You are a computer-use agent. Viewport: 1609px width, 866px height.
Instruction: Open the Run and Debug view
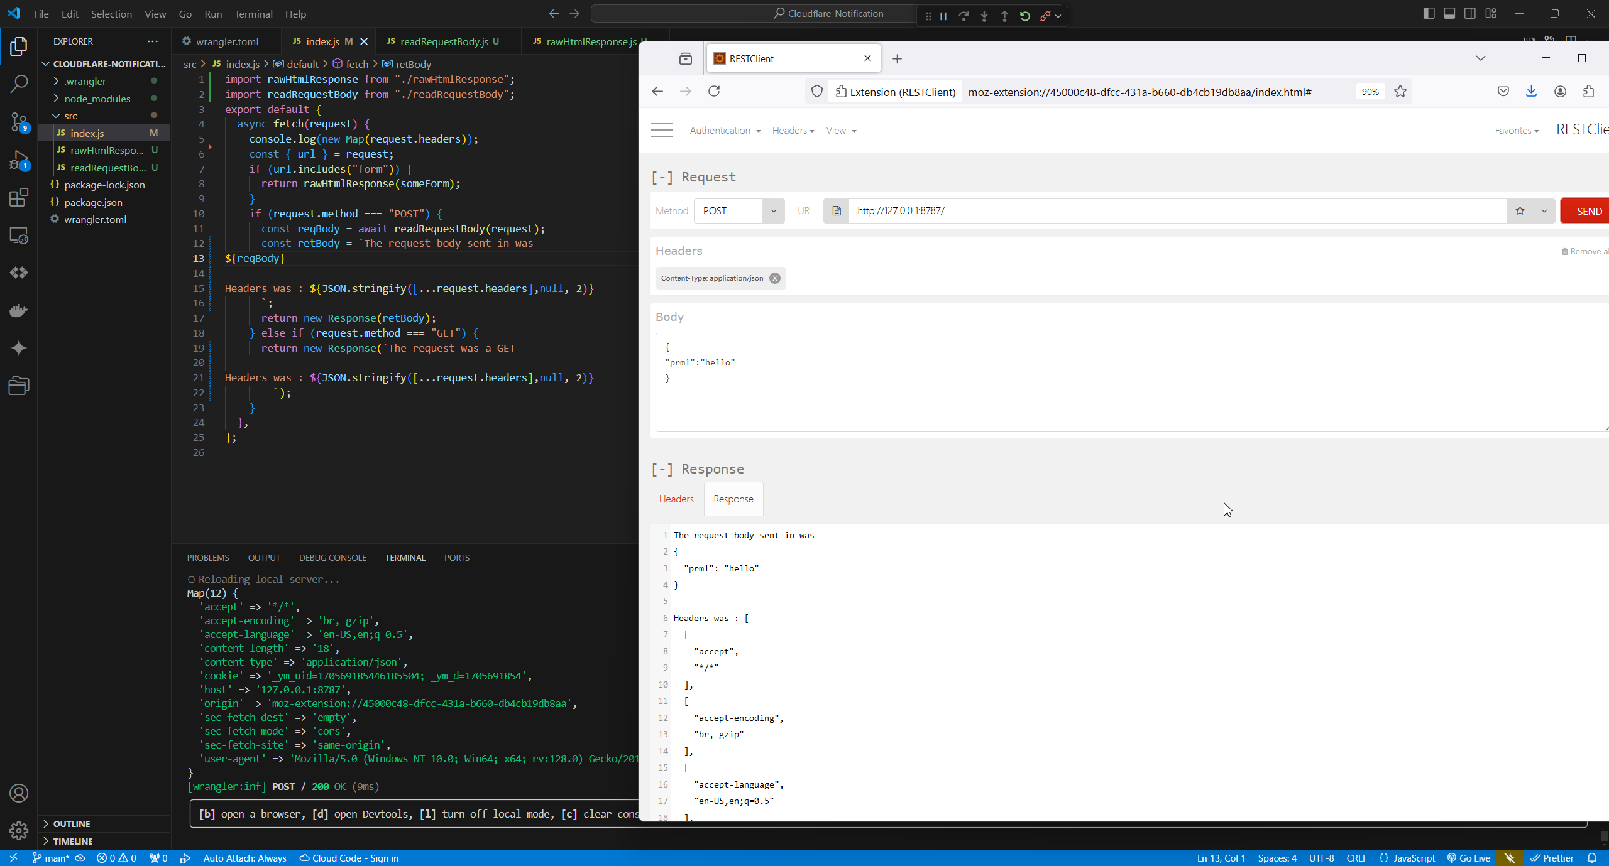(x=19, y=160)
